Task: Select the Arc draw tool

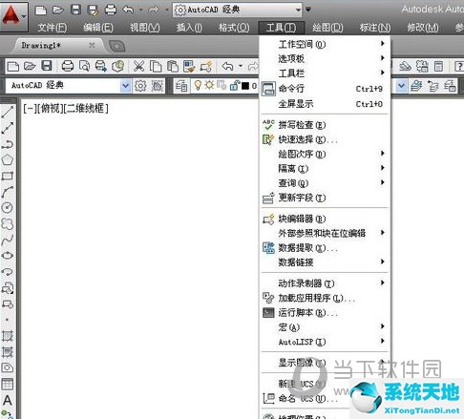Action: 8,192
